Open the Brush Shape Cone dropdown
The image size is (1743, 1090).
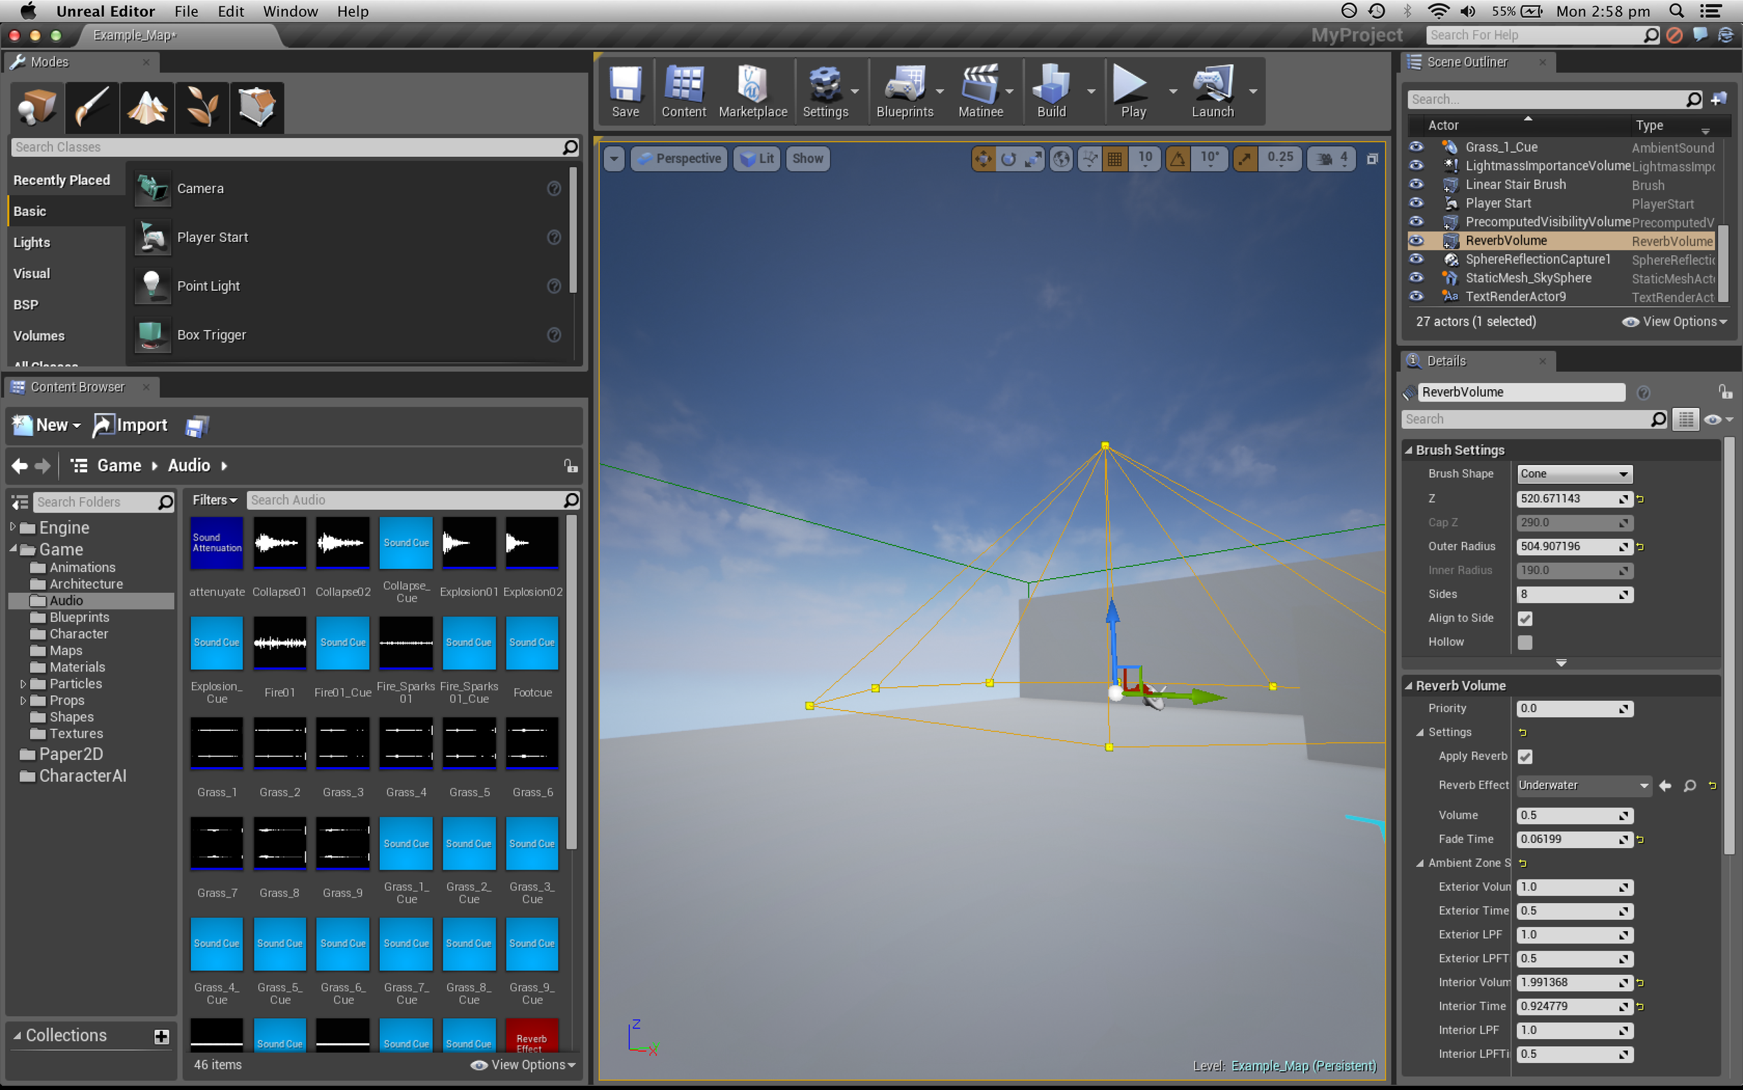1574,474
